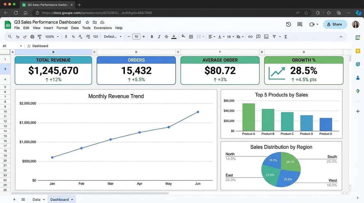
Task: Format as currency with dollar icon
Action: 66,37
